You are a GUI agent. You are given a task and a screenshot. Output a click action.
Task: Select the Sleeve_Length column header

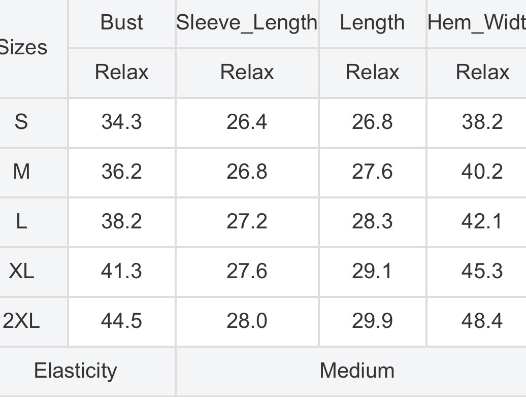247,23
